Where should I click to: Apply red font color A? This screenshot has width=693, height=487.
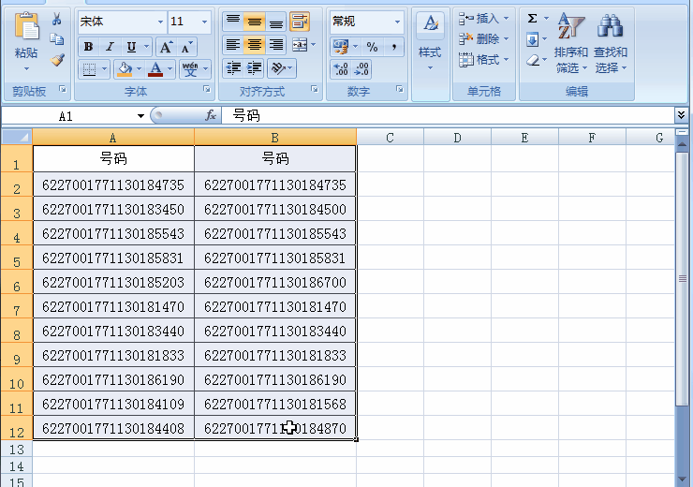click(155, 69)
